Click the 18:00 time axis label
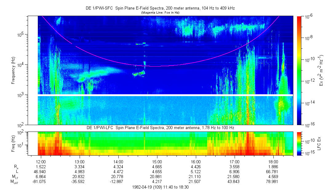Image resolution: width=333 pixels, height=191 pixels. pyautogui.click(x=273, y=162)
